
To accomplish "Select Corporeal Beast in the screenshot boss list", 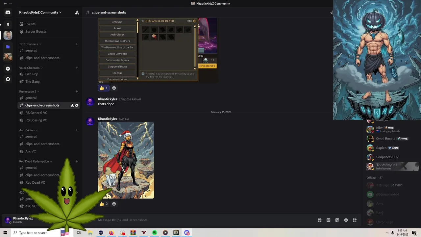I will (117, 66).
